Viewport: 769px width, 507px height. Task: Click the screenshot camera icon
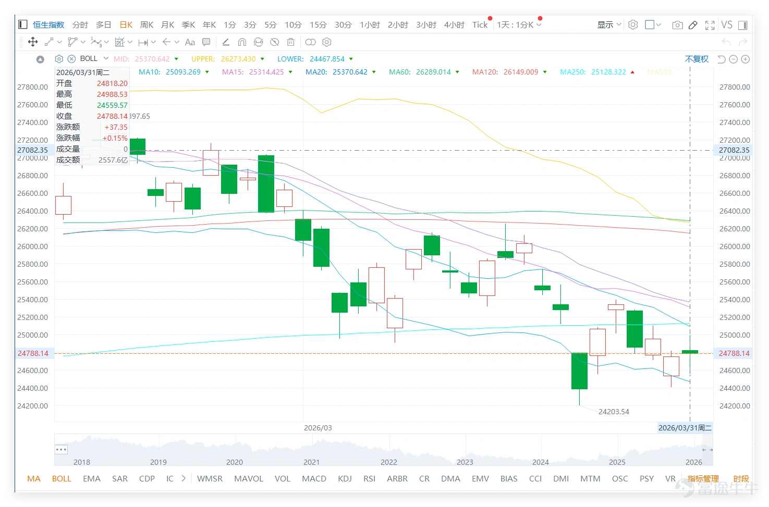(677, 24)
